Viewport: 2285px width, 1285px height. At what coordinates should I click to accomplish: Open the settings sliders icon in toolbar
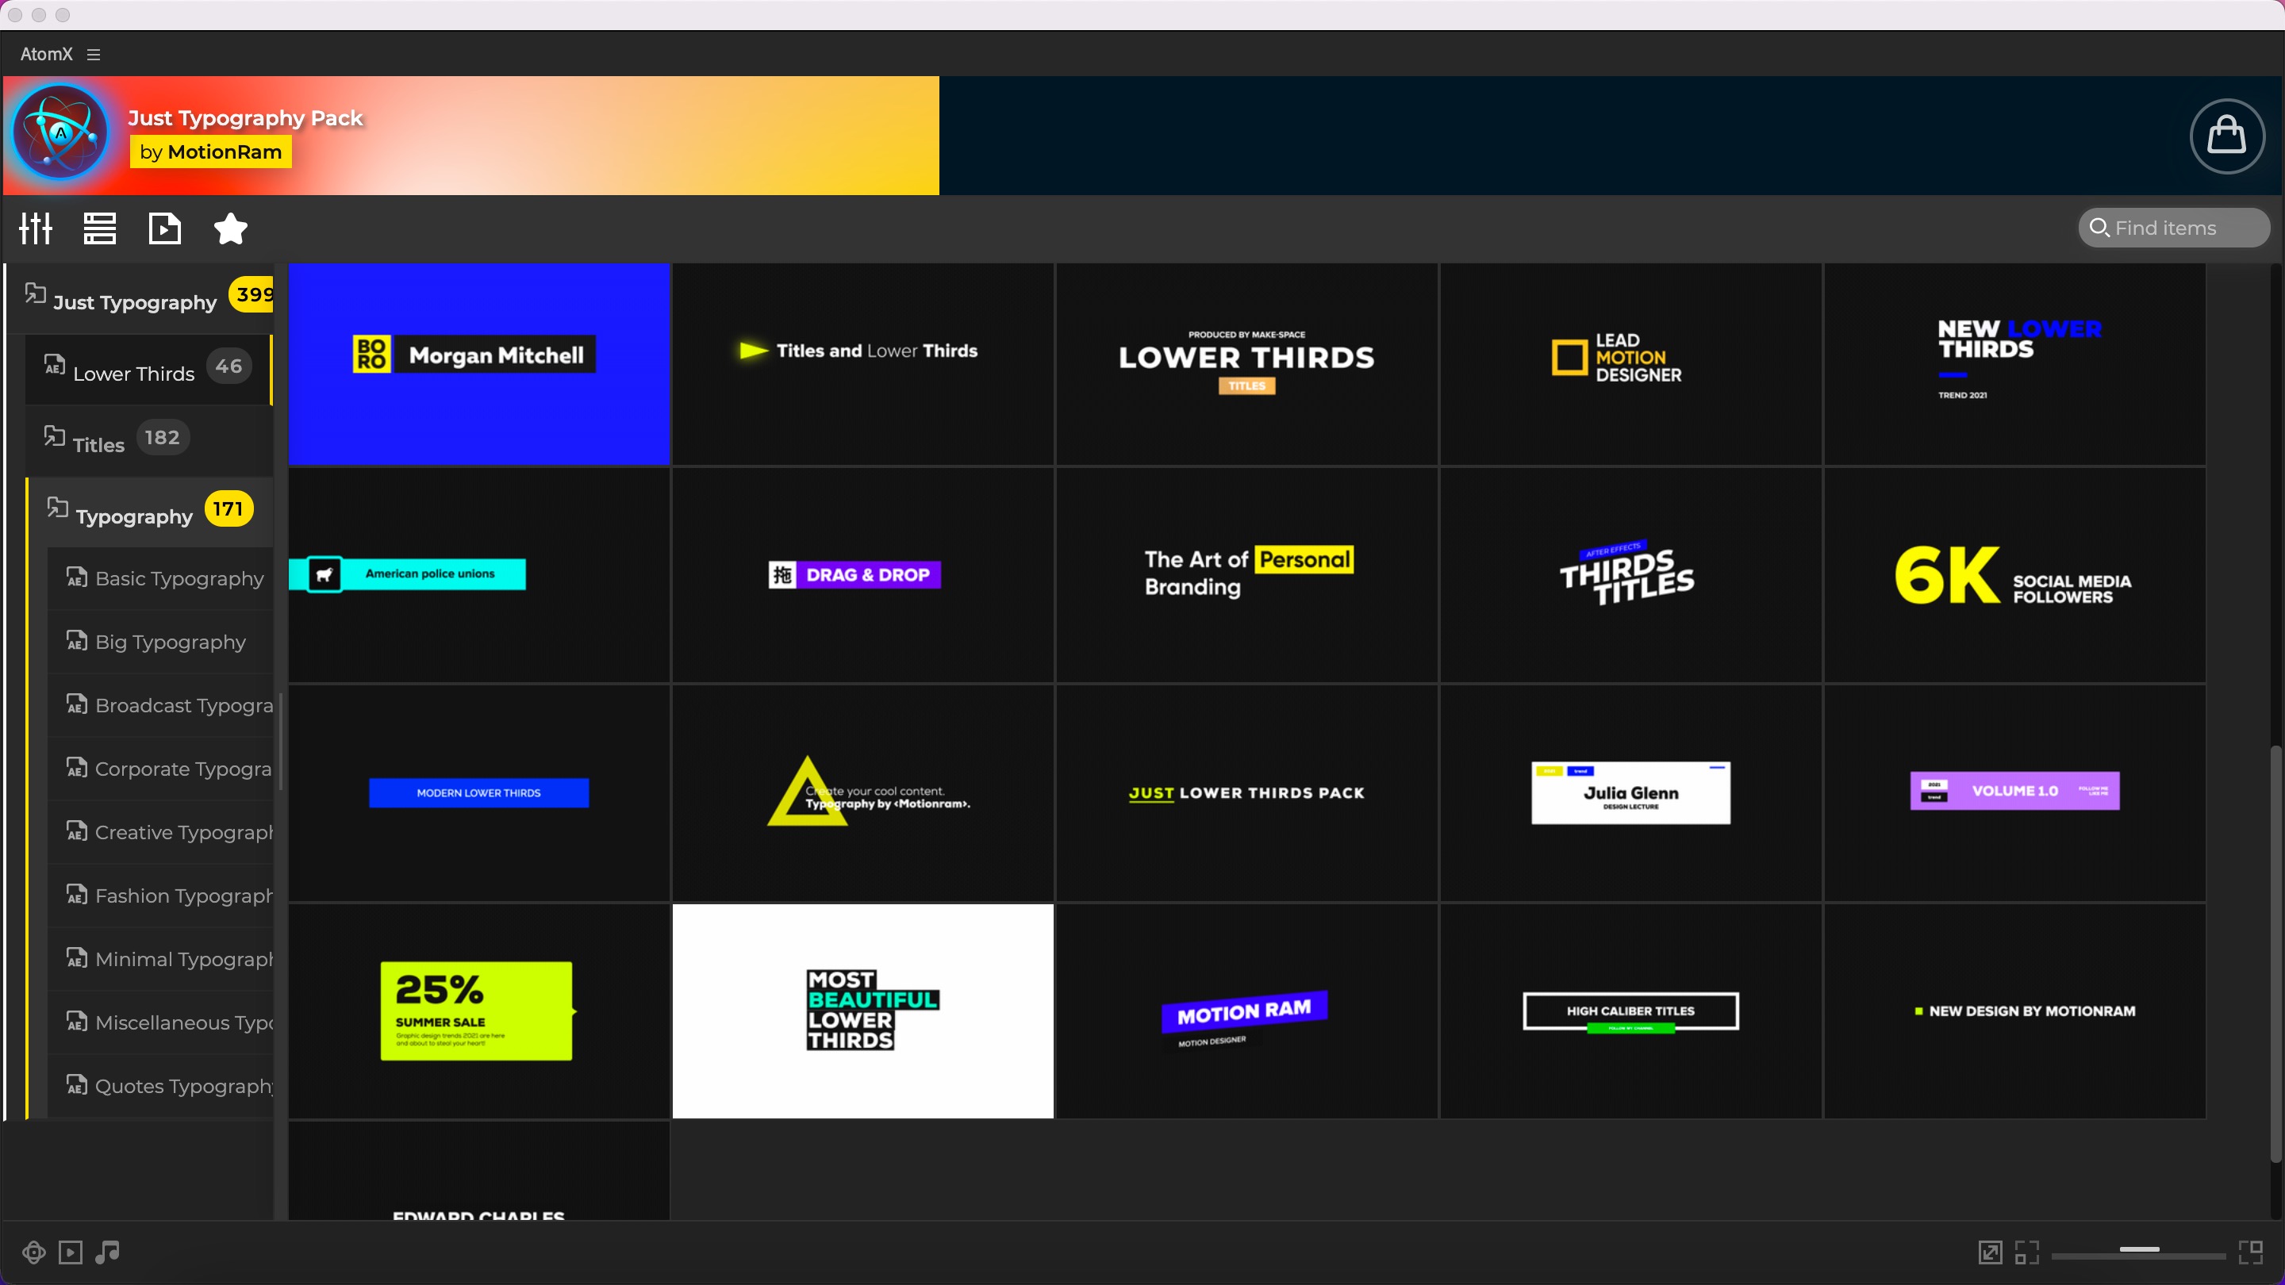[36, 228]
